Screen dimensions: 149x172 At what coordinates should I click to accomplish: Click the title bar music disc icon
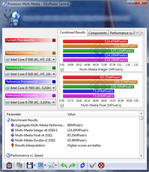(x=4, y=4)
